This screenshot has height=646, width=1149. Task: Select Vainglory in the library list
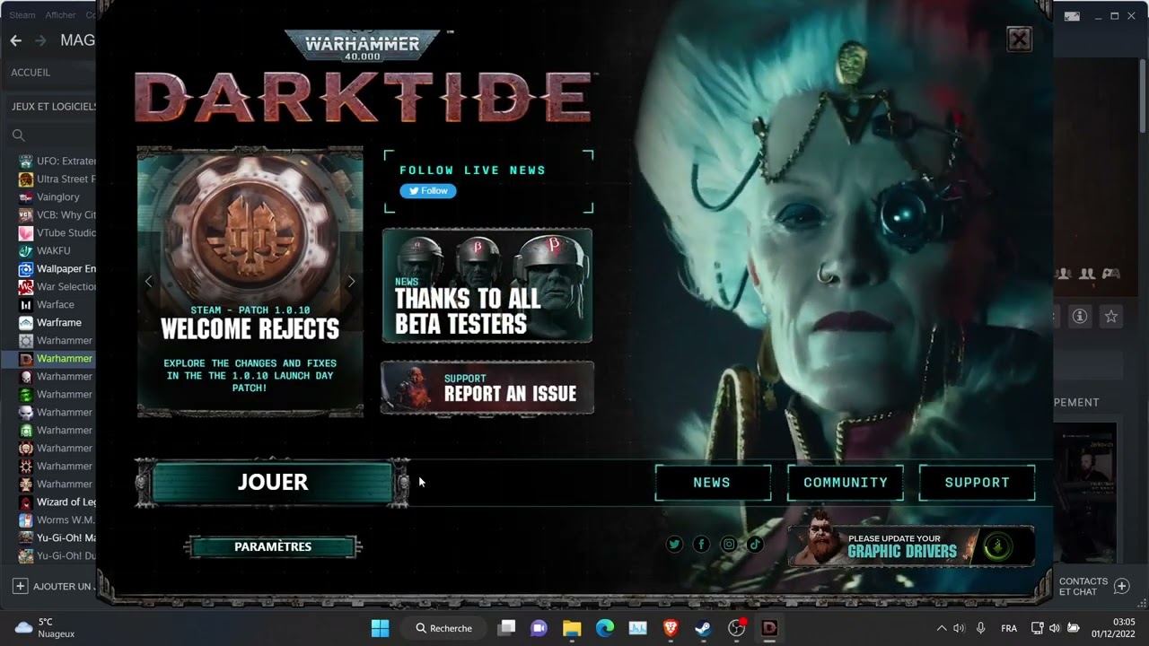57,196
